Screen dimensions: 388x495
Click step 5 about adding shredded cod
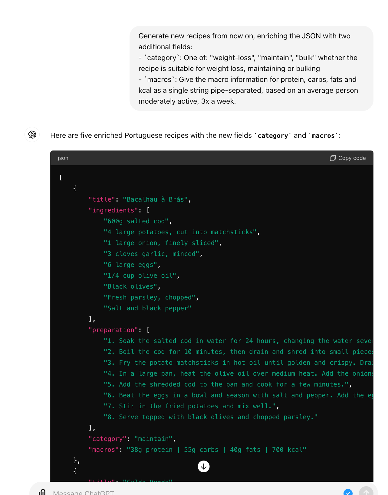tap(226, 384)
